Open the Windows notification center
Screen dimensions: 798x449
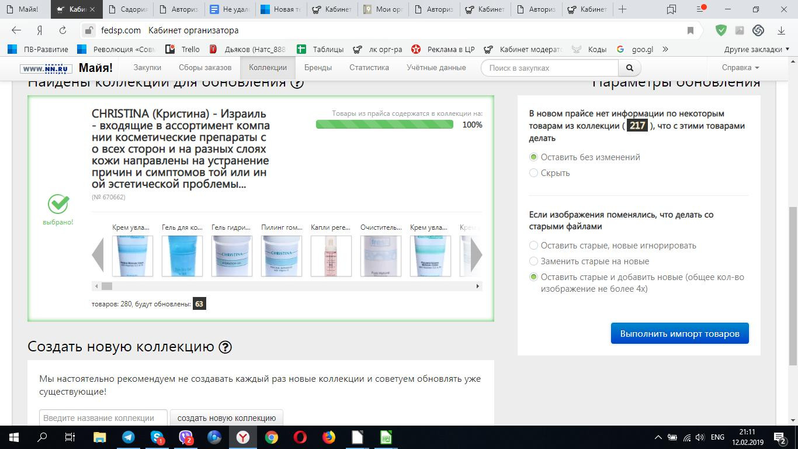pos(780,437)
